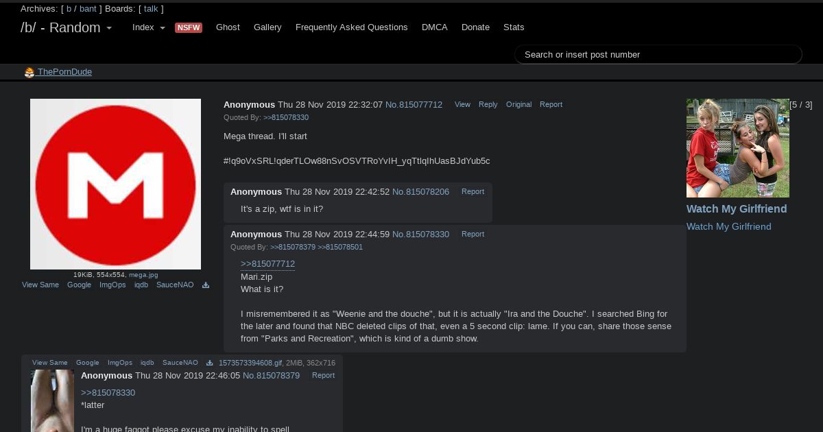Click the download icon beside the gif filename

pyautogui.click(x=211, y=363)
